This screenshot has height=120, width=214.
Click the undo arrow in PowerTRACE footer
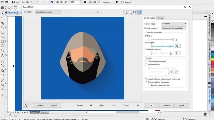pos(25,106)
